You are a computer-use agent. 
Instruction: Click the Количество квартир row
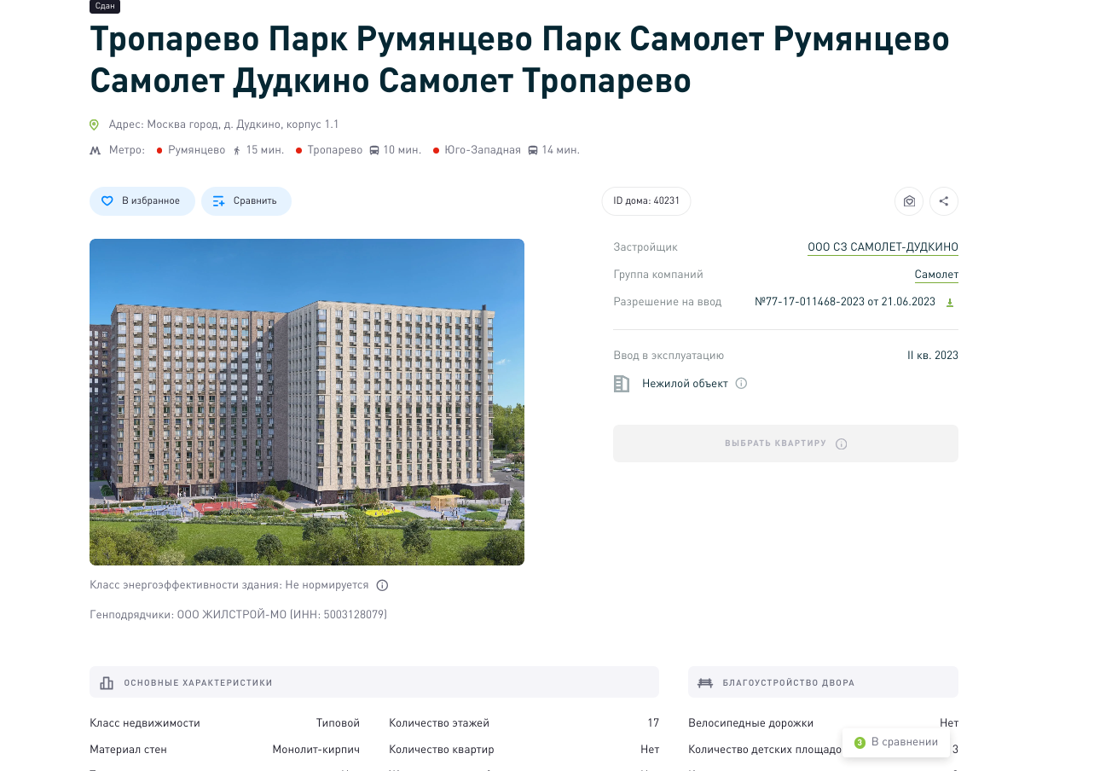click(524, 750)
